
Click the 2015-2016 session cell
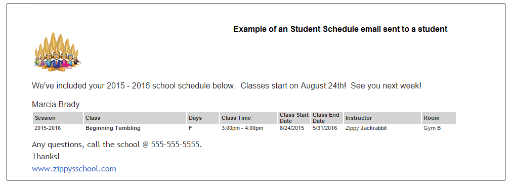(x=48, y=128)
